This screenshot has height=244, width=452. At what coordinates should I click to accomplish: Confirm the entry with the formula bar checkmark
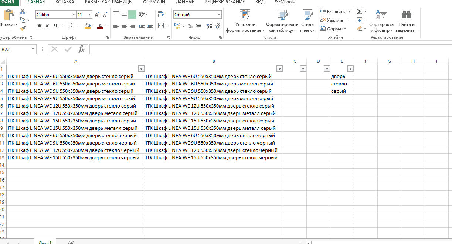[68, 49]
